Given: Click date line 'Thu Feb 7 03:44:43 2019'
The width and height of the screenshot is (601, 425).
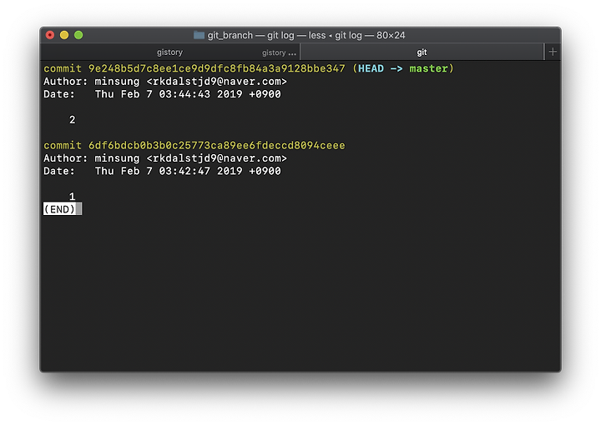Looking at the screenshot, I should [169, 94].
